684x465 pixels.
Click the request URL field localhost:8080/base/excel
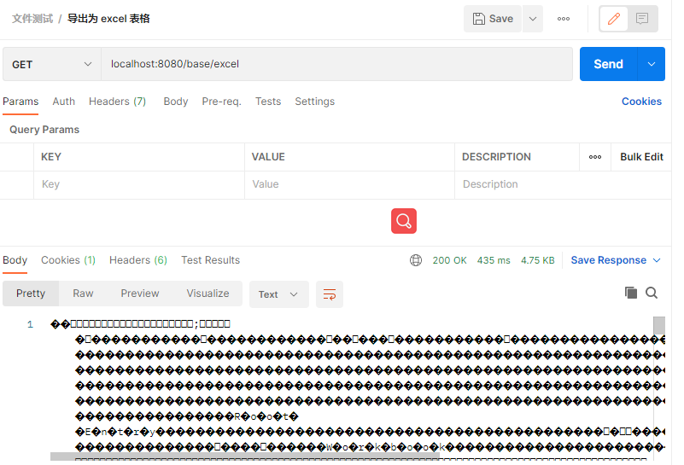pos(336,64)
